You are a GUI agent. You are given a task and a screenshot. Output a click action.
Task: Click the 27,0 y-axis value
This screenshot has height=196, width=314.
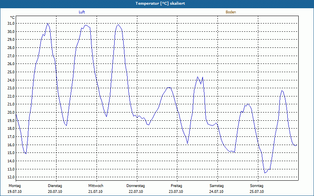(11, 56)
